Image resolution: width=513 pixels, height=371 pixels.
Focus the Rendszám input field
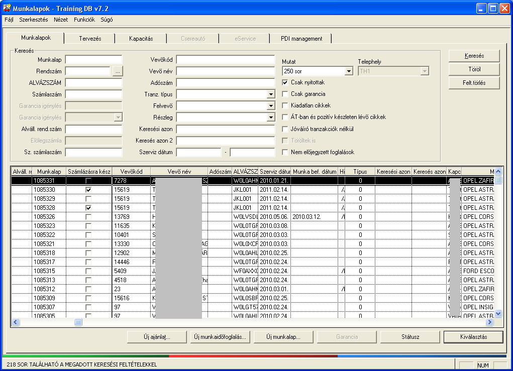click(x=88, y=71)
